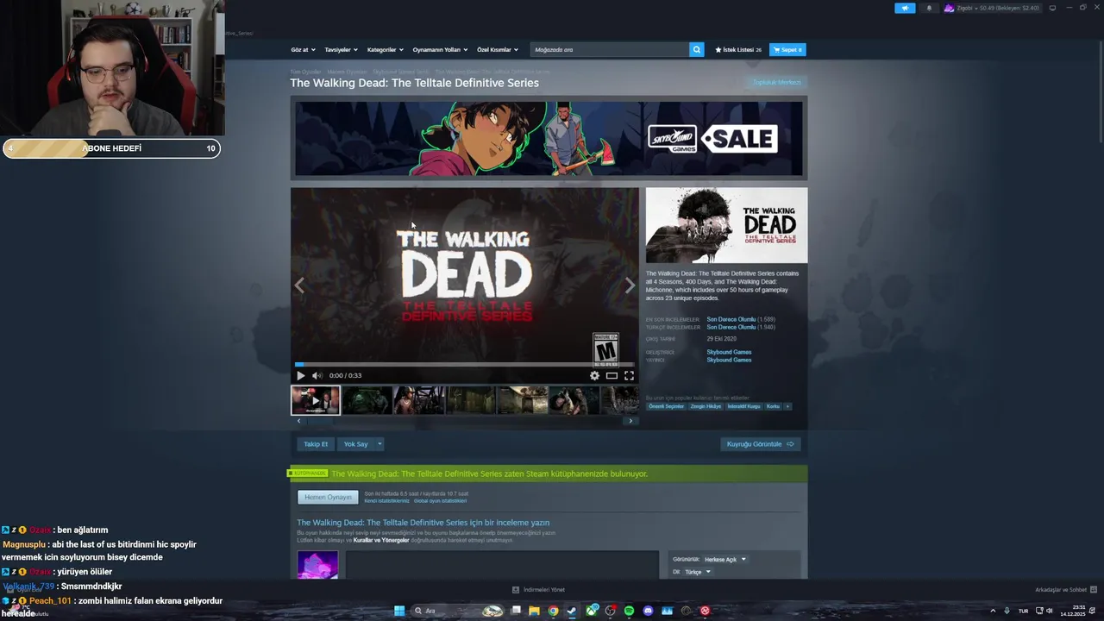1104x621 pixels.
Task: Expand Oynamanın Yolları menu
Action: pyautogui.click(x=440, y=49)
